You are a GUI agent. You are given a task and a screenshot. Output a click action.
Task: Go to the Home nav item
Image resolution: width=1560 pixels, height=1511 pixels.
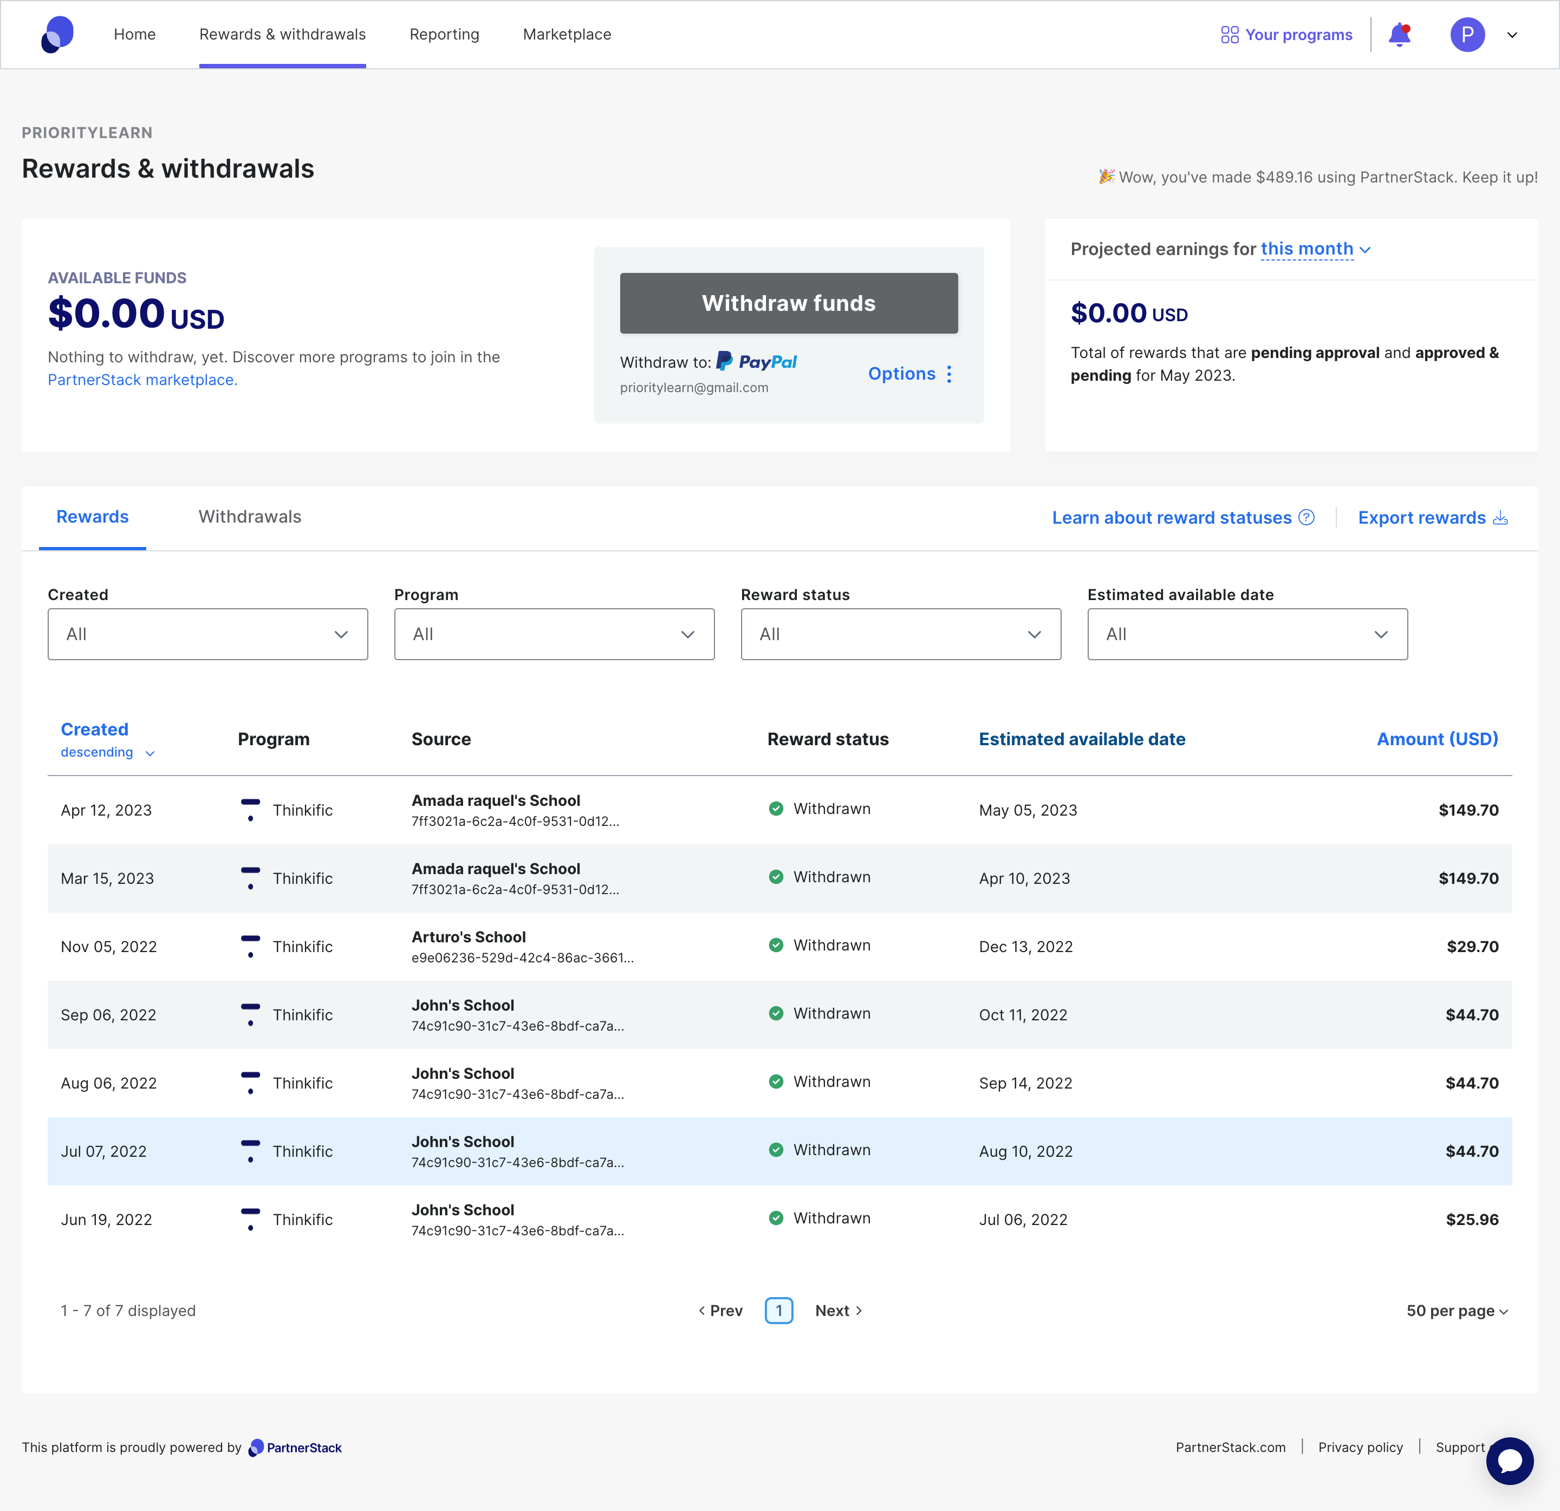[134, 34]
